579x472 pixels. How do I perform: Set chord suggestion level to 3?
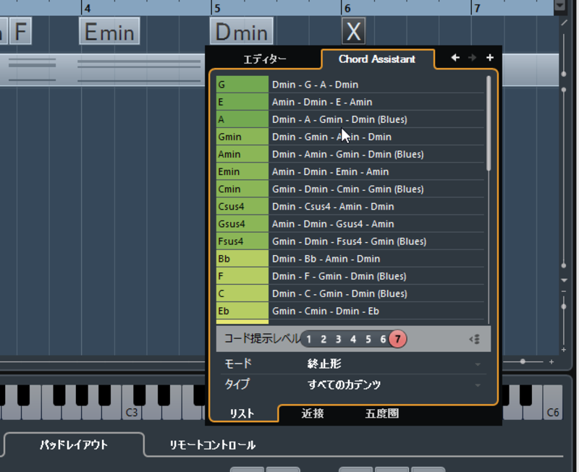338,339
